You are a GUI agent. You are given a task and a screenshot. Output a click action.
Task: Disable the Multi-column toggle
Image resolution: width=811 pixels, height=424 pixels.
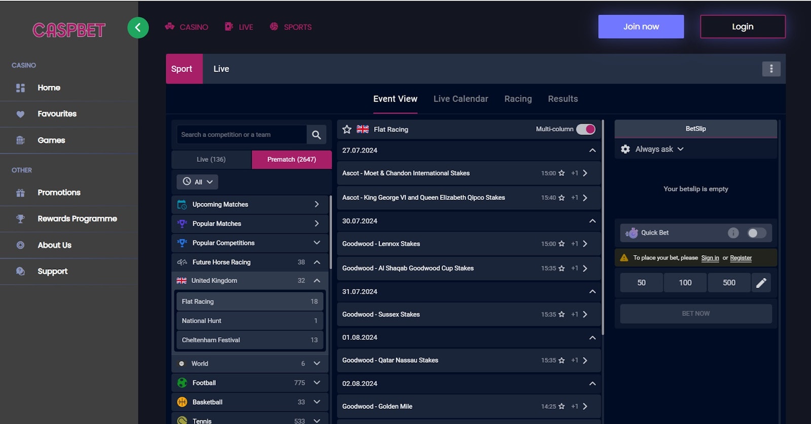(585, 129)
